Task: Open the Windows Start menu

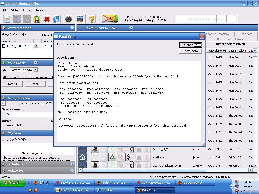Action: pyautogui.click(x=12, y=183)
